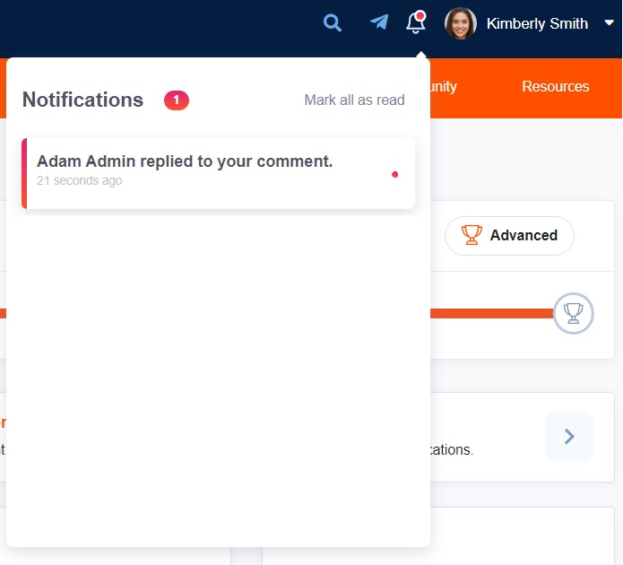
Task: Mark all notifications as read
Action: pos(354,100)
